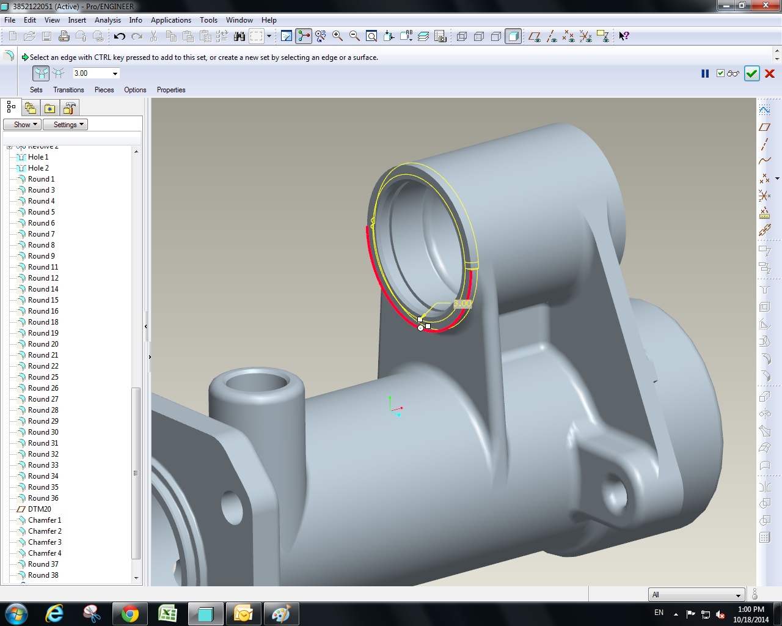Click the Undo arrow icon
782x626 pixels.
coord(120,36)
